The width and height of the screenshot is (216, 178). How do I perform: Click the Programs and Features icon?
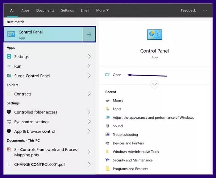click(107, 168)
